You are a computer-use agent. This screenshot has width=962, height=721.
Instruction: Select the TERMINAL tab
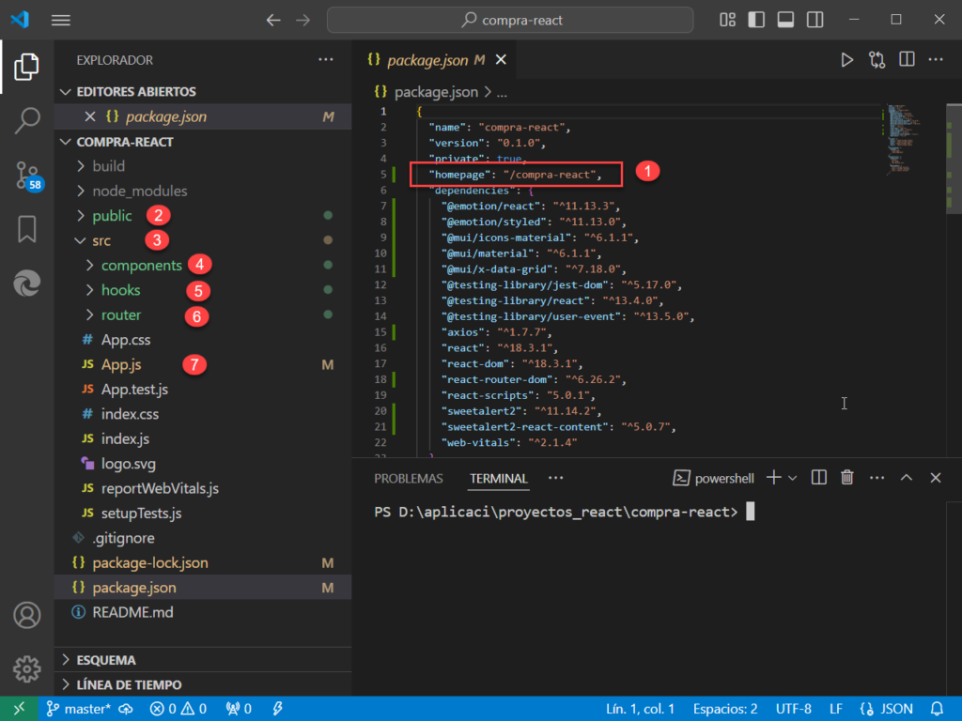[x=498, y=478]
